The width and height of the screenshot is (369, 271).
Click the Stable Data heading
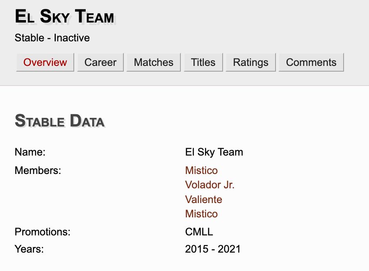click(x=60, y=121)
